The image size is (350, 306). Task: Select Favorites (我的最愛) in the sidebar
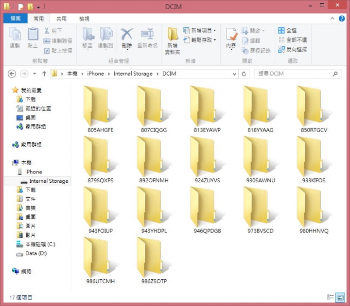27,90
